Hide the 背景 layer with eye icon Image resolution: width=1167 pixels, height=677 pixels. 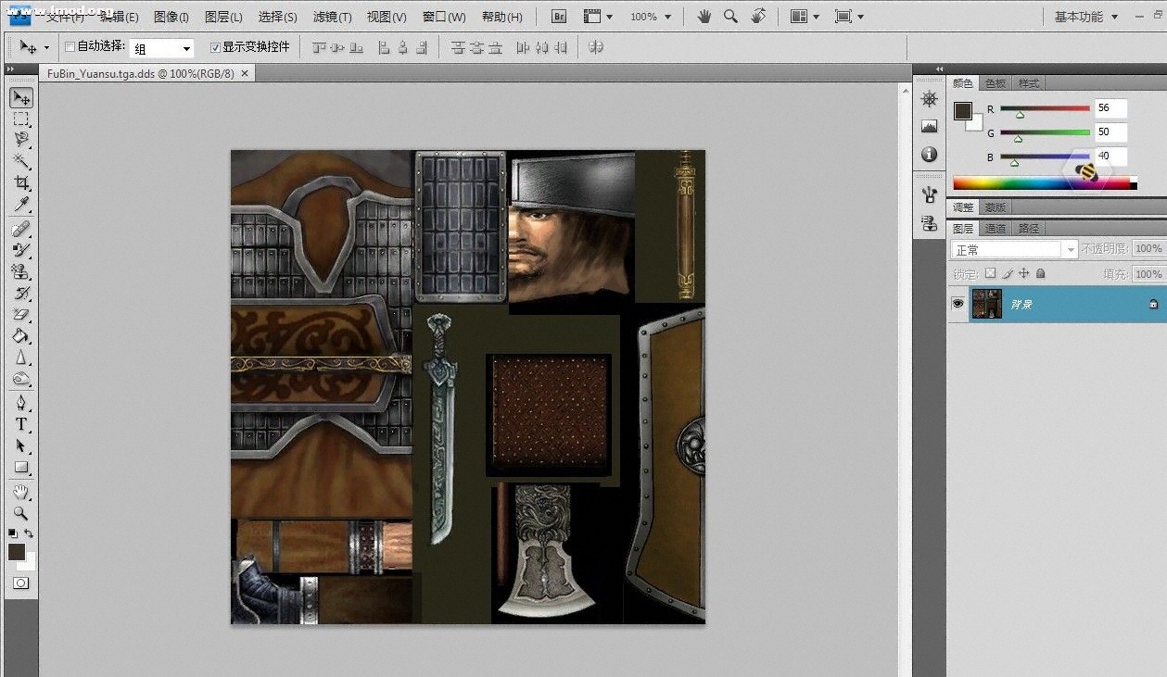tap(958, 304)
